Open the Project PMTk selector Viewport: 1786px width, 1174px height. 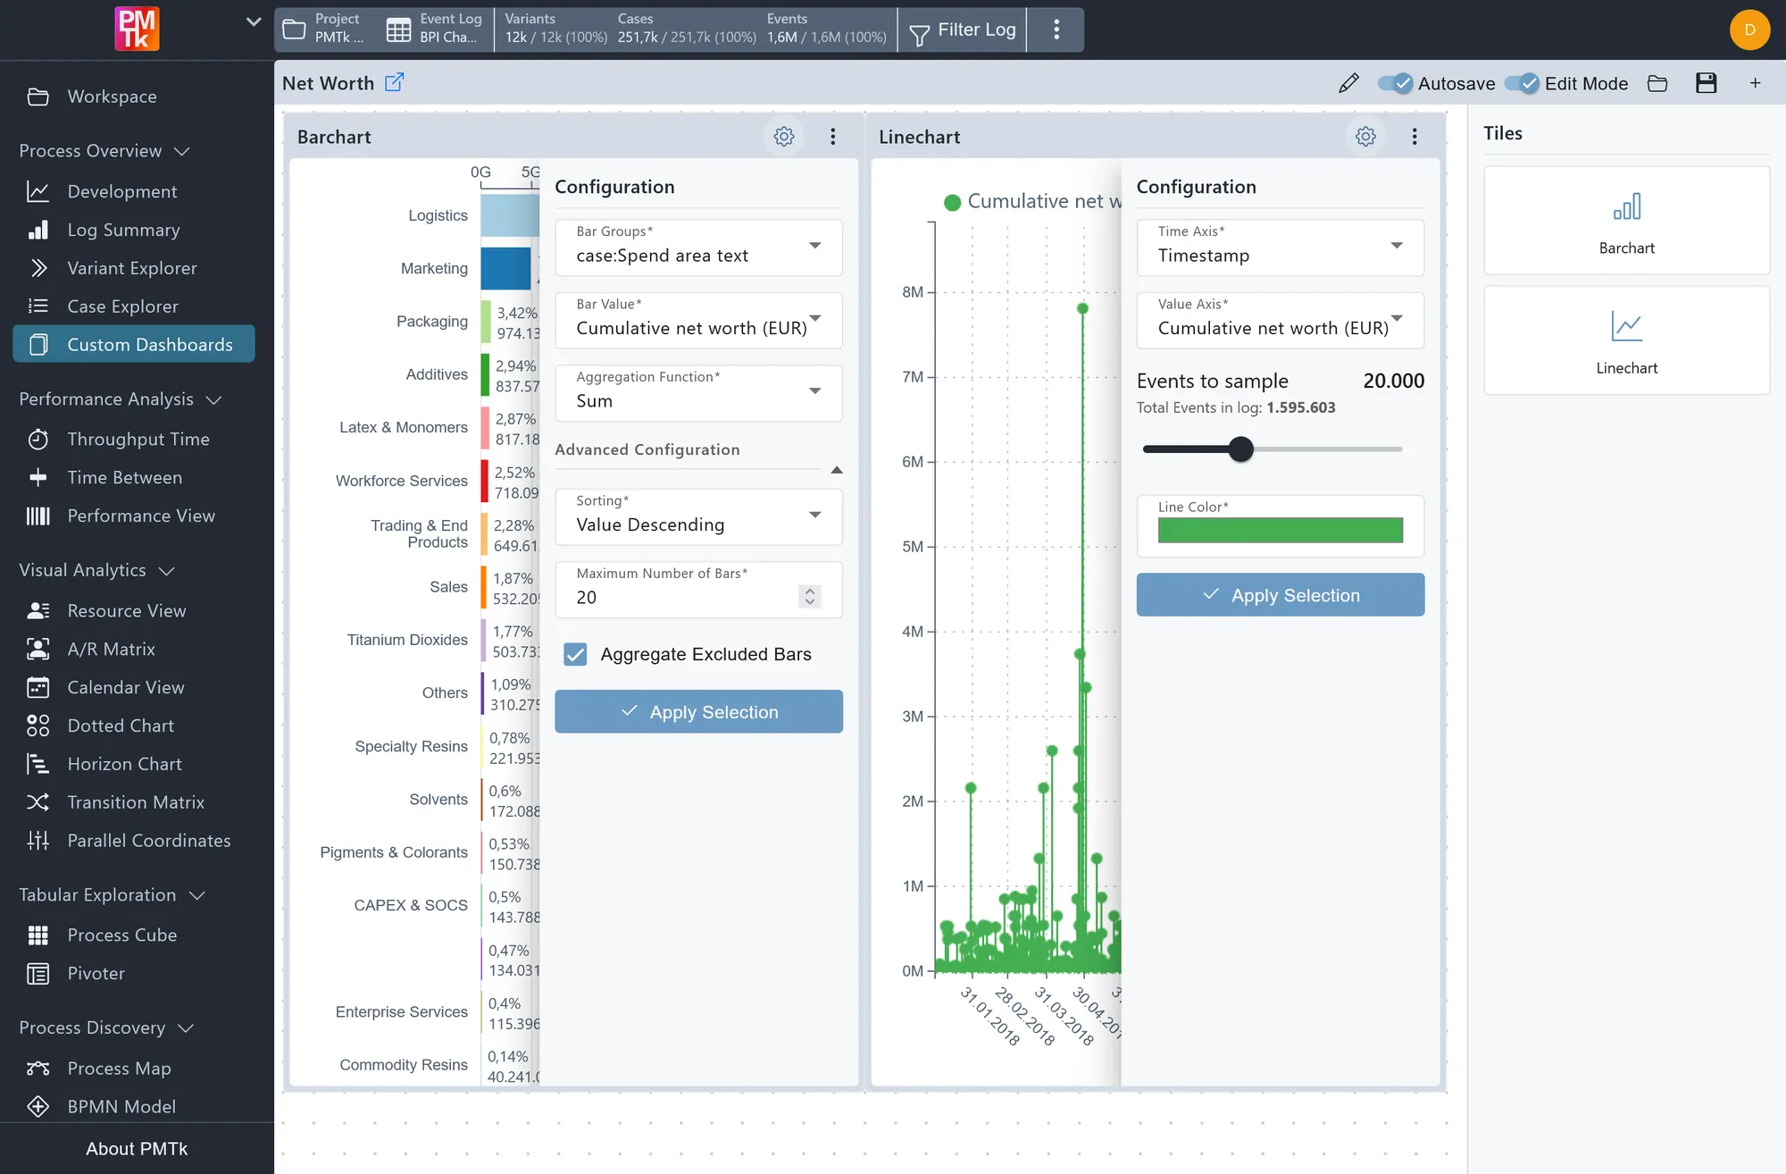coord(324,29)
